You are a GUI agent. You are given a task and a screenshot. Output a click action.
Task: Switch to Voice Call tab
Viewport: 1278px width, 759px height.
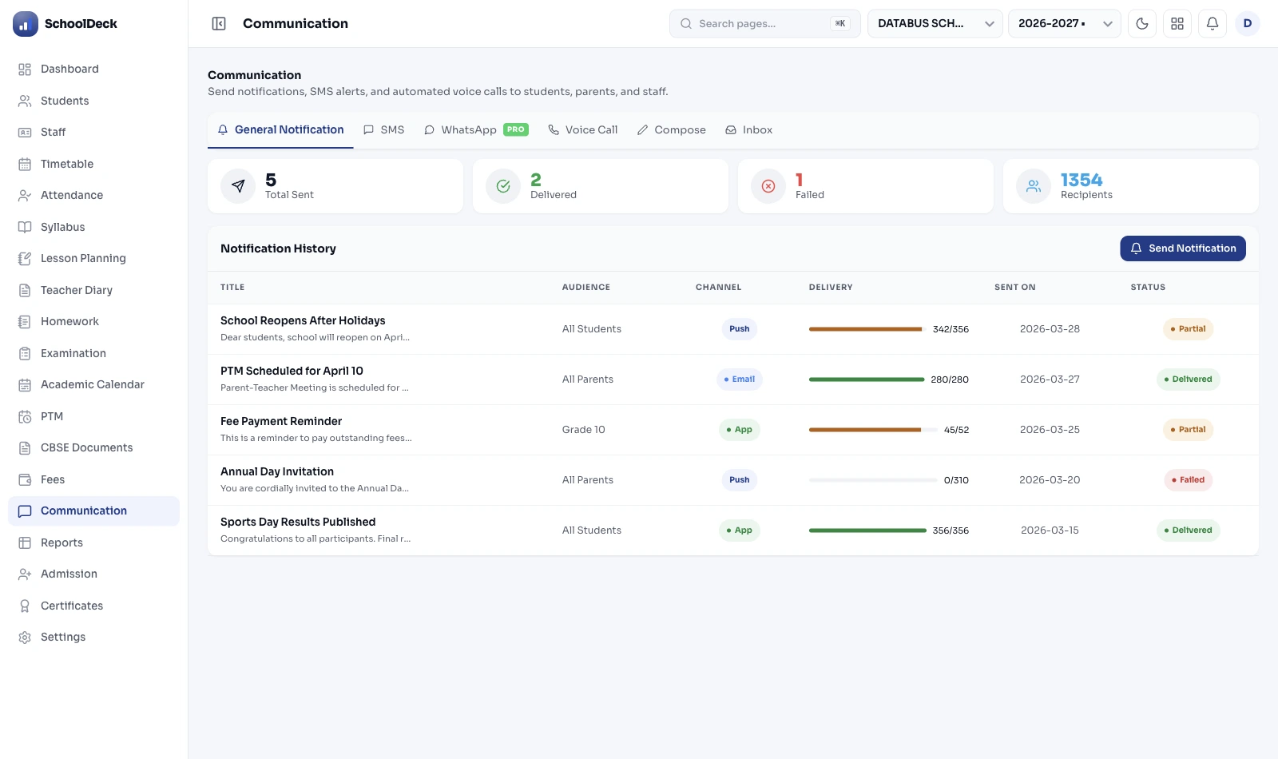click(x=583, y=129)
